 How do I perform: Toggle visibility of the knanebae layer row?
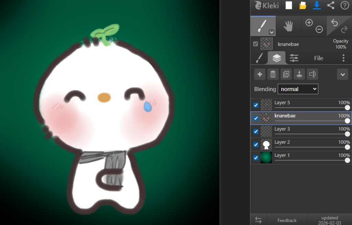click(256, 118)
